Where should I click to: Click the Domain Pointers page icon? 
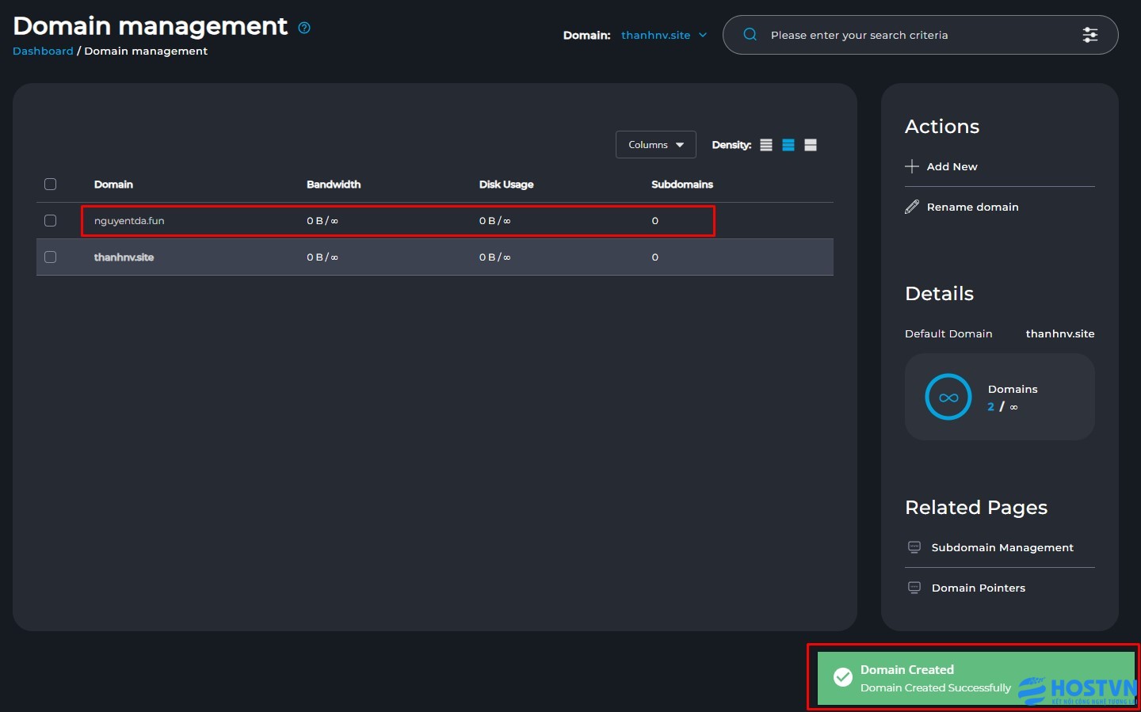[x=914, y=588]
